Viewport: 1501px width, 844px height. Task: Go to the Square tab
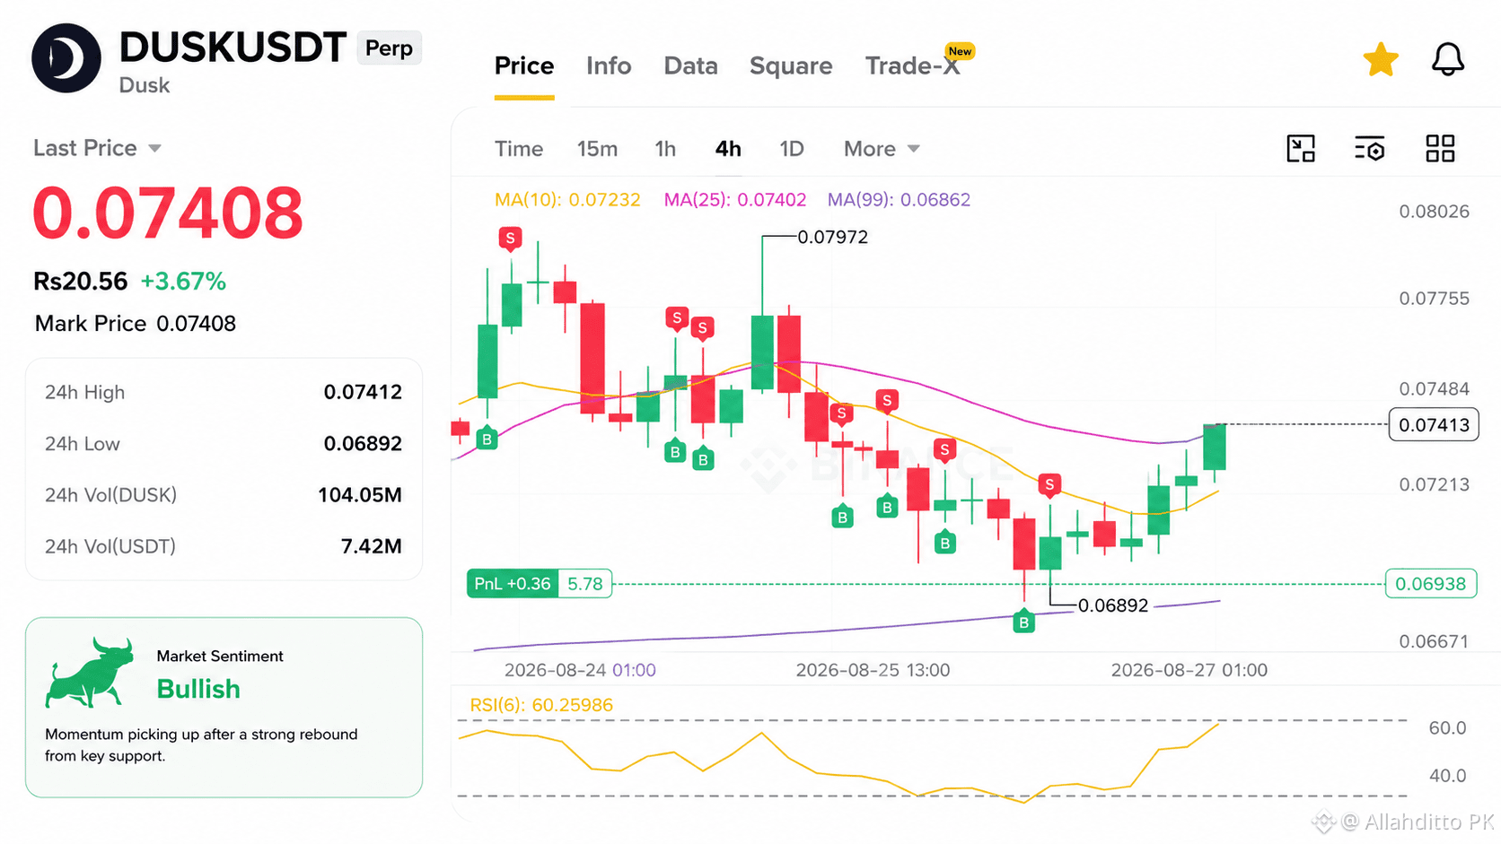(791, 65)
